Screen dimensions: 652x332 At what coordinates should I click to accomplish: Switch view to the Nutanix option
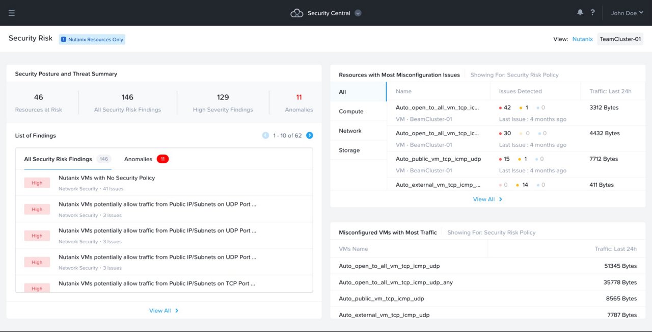coord(582,39)
